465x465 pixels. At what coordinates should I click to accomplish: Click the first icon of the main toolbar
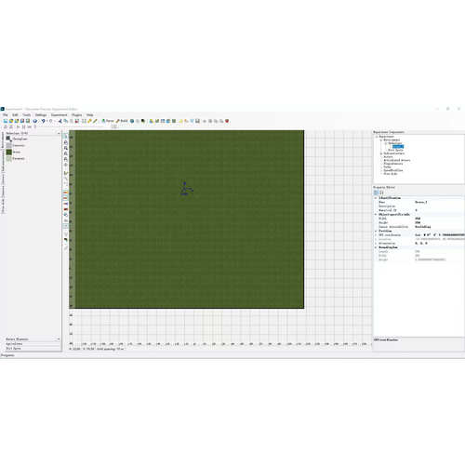pos(6,121)
